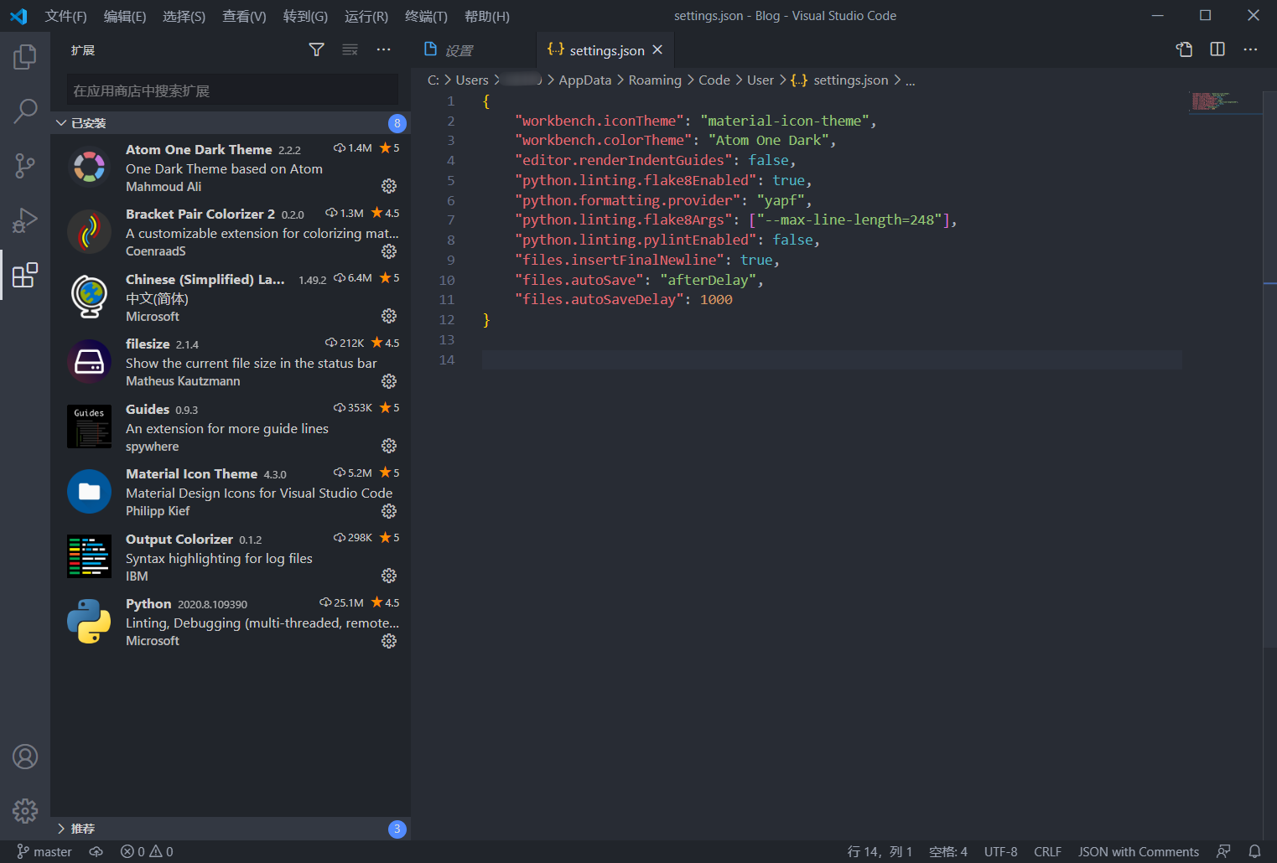Open breadcrumb dropdown for settings.json file

839,80
